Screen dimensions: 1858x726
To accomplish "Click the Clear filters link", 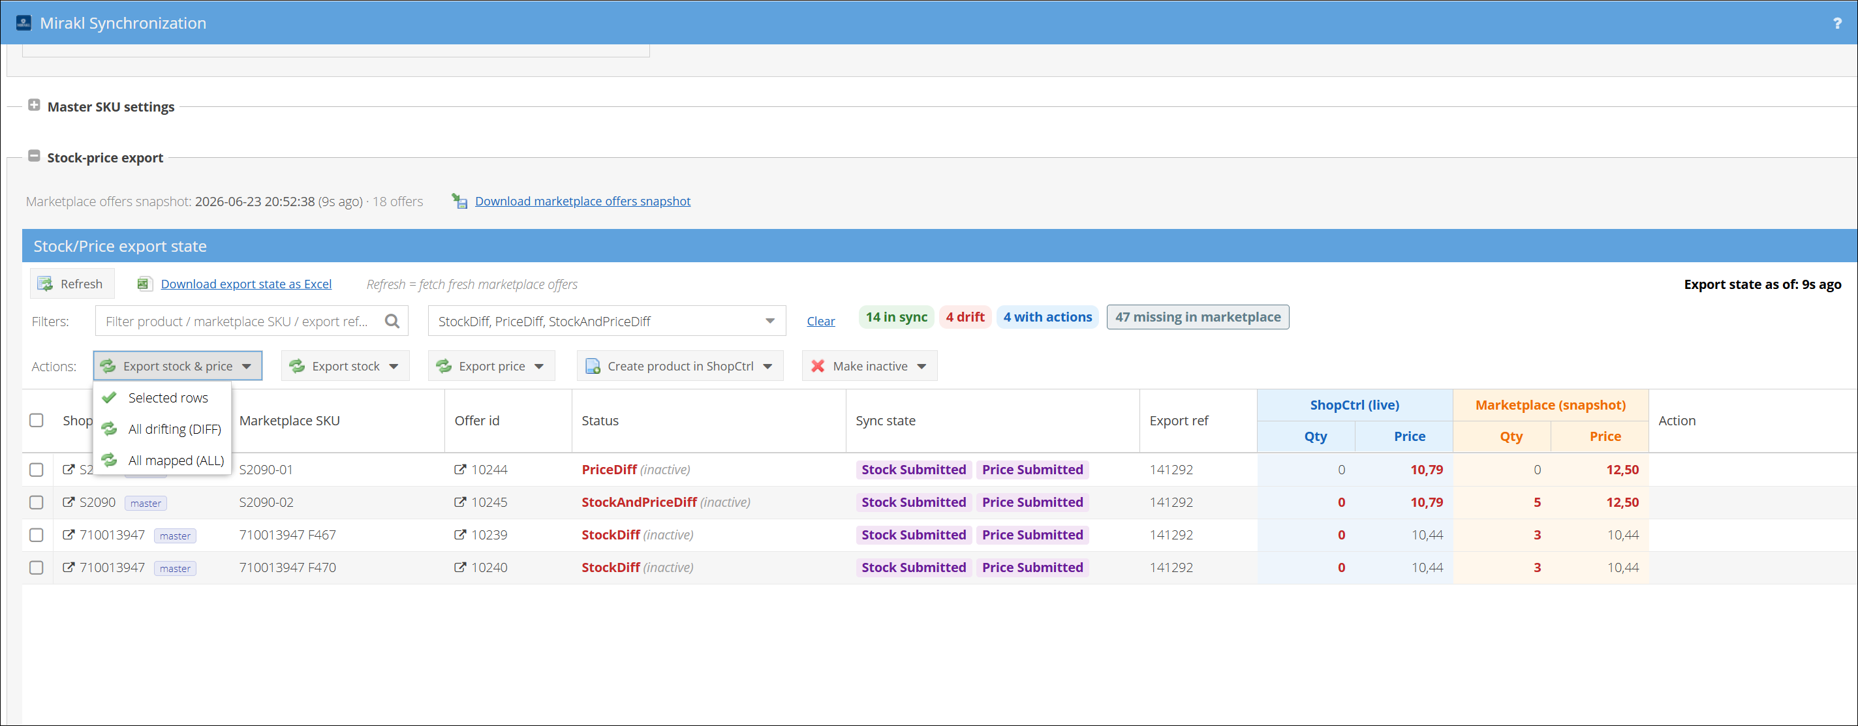I will pyautogui.click(x=821, y=321).
